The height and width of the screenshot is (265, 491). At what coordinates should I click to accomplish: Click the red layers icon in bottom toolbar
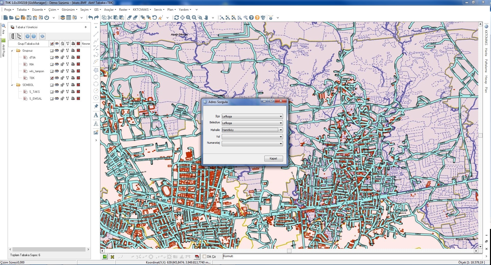pyautogui.click(x=197, y=257)
